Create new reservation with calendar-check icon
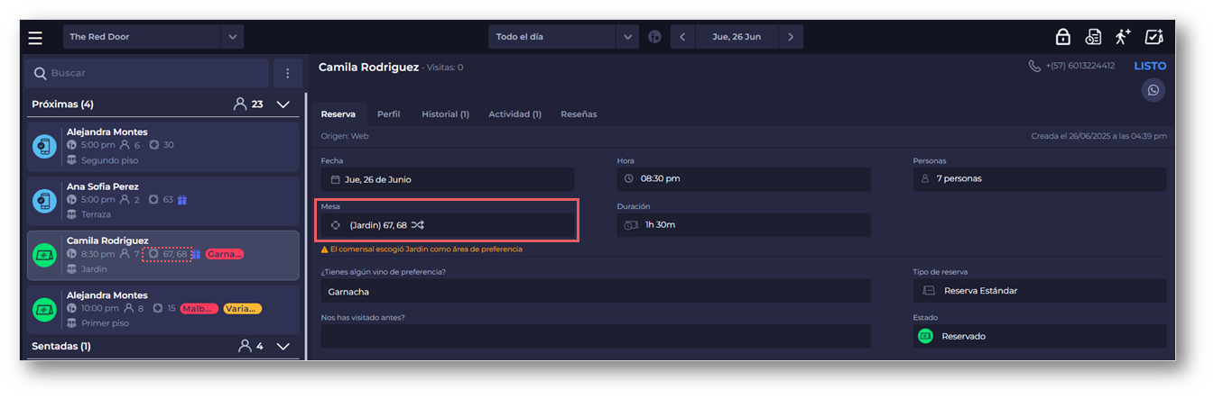This screenshot has height=399, width=1214. [1154, 37]
